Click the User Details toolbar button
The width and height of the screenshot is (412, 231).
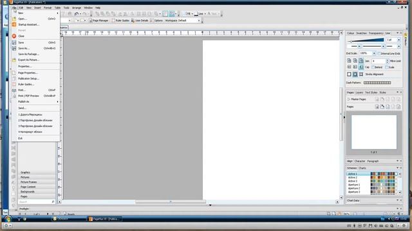[x=140, y=21]
